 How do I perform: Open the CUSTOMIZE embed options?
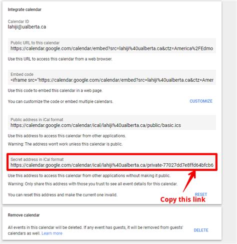pyautogui.click(x=201, y=101)
